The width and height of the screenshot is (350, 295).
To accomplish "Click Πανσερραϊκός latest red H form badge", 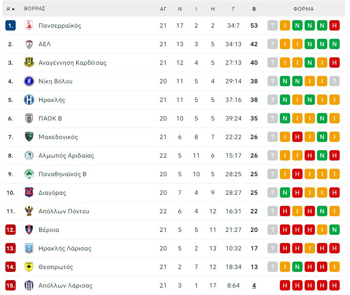I will click(334, 26).
